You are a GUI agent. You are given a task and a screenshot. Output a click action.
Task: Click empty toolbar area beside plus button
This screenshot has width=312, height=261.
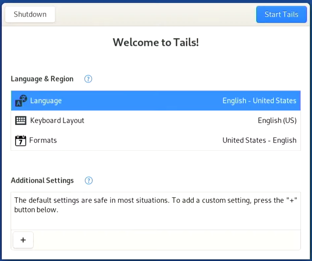(166, 240)
